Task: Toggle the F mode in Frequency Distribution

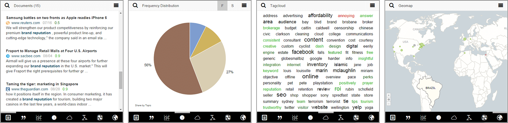Action: pyautogui.click(x=222, y=6)
